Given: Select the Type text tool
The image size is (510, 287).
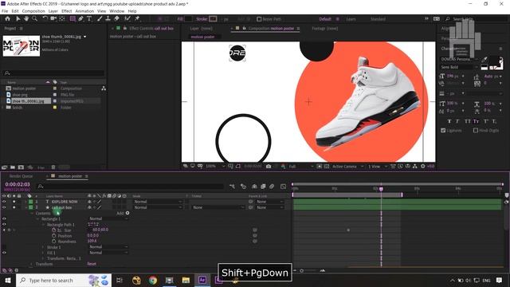Looking at the screenshot, I should [89, 19].
